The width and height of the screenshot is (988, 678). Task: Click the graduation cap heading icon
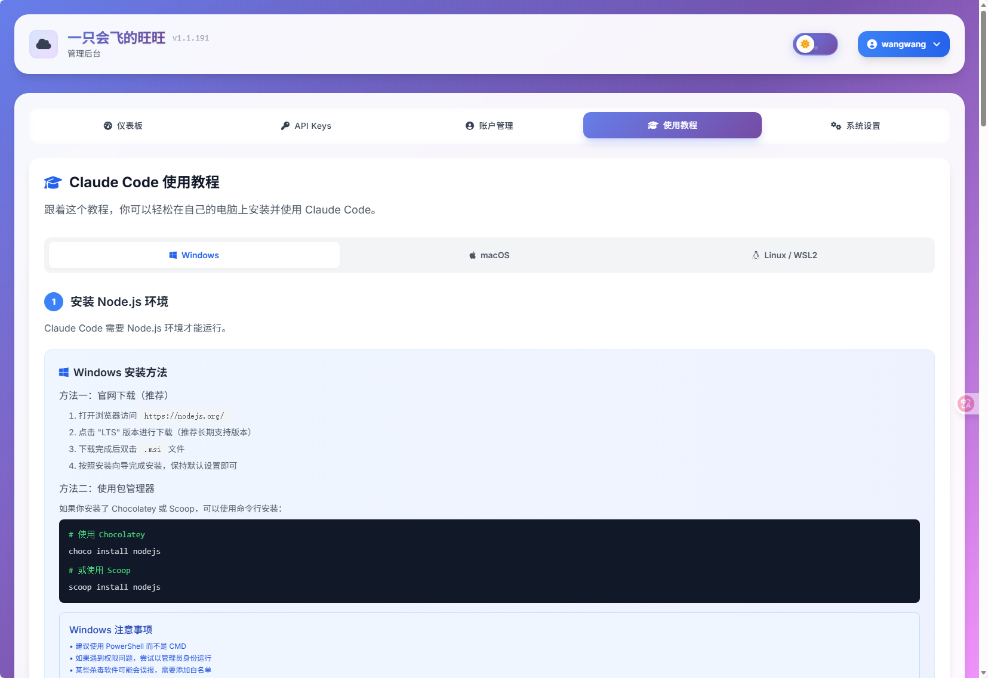[x=53, y=182]
